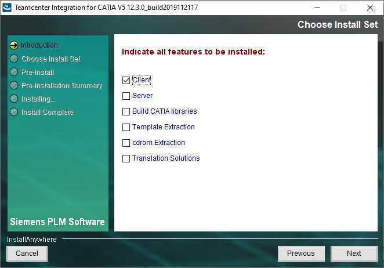Select the Install Complete step label
This screenshot has height=268, width=384.
(x=48, y=112)
